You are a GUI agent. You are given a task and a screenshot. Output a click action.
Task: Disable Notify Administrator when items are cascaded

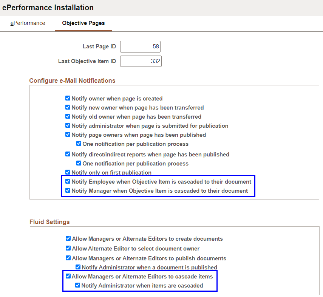77,285
